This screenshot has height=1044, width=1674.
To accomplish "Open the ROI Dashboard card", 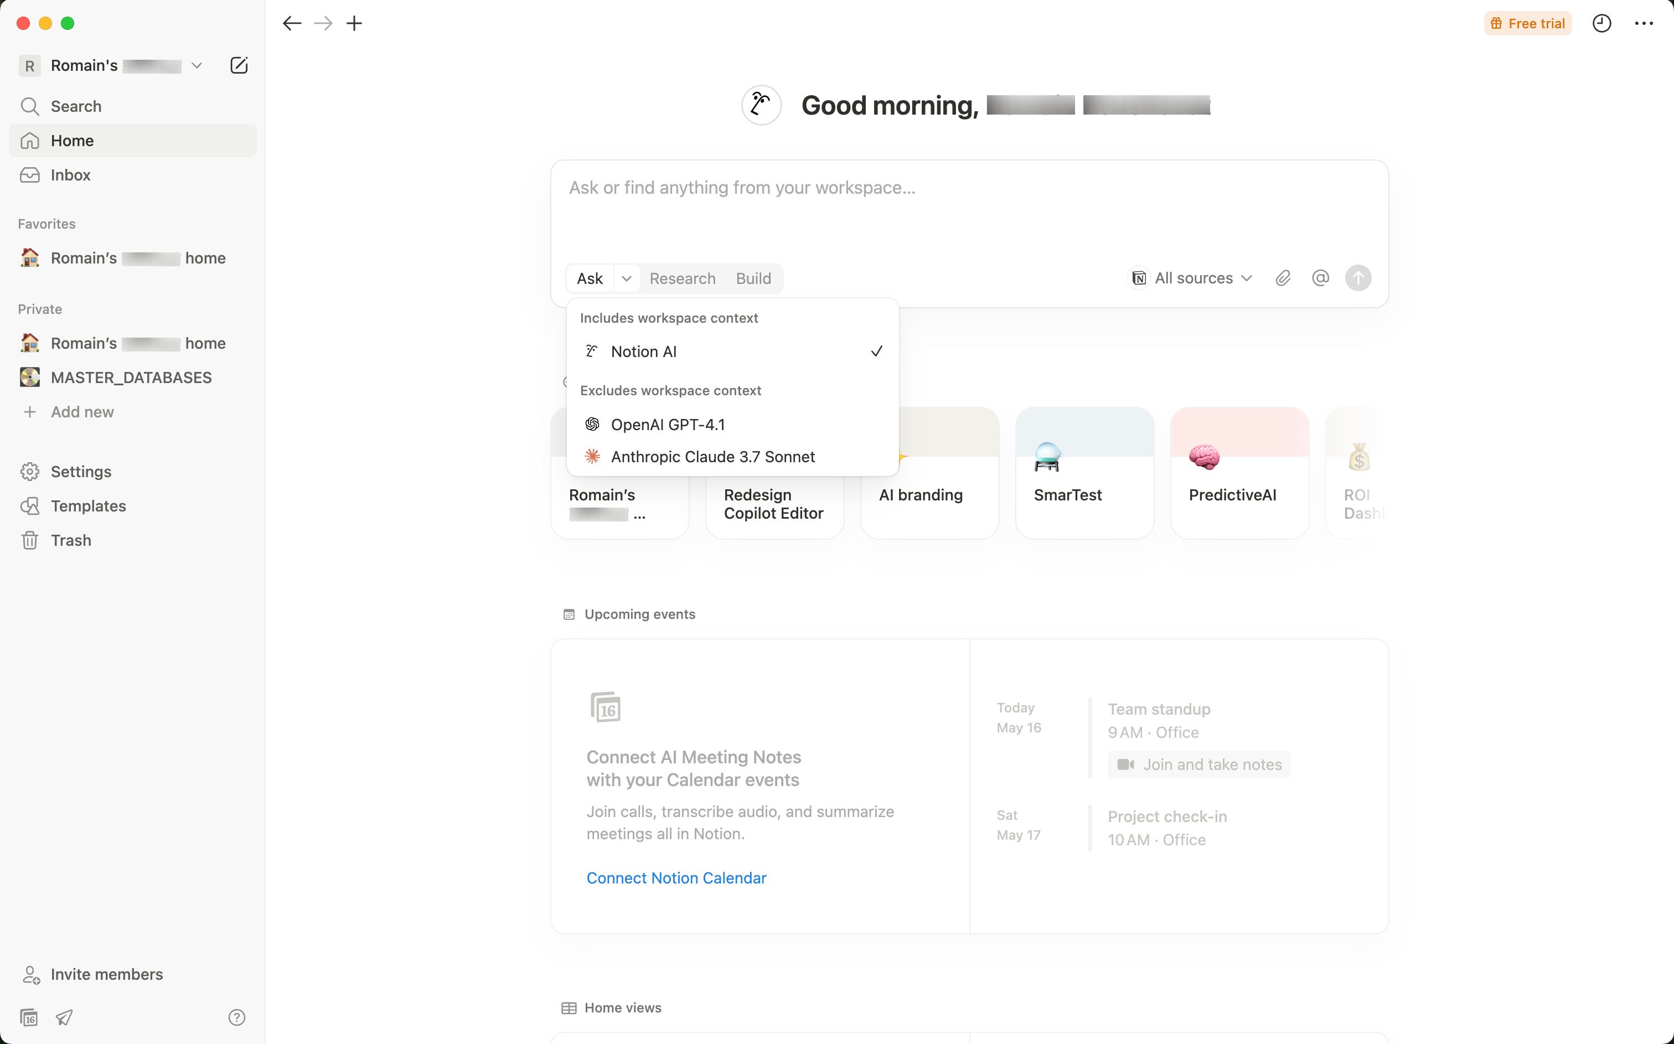I will pyautogui.click(x=1357, y=473).
